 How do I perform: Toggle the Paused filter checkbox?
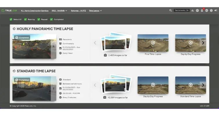click(x=39, y=19)
